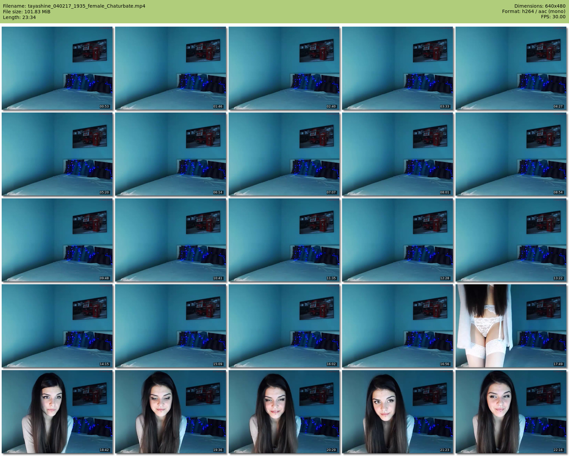Click the FPS 30.00 text
The height and width of the screenshot is (456, 569).
[553, 17]
